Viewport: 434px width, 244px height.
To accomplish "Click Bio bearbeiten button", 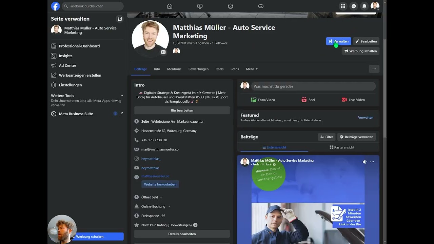I will pos(182,110).
